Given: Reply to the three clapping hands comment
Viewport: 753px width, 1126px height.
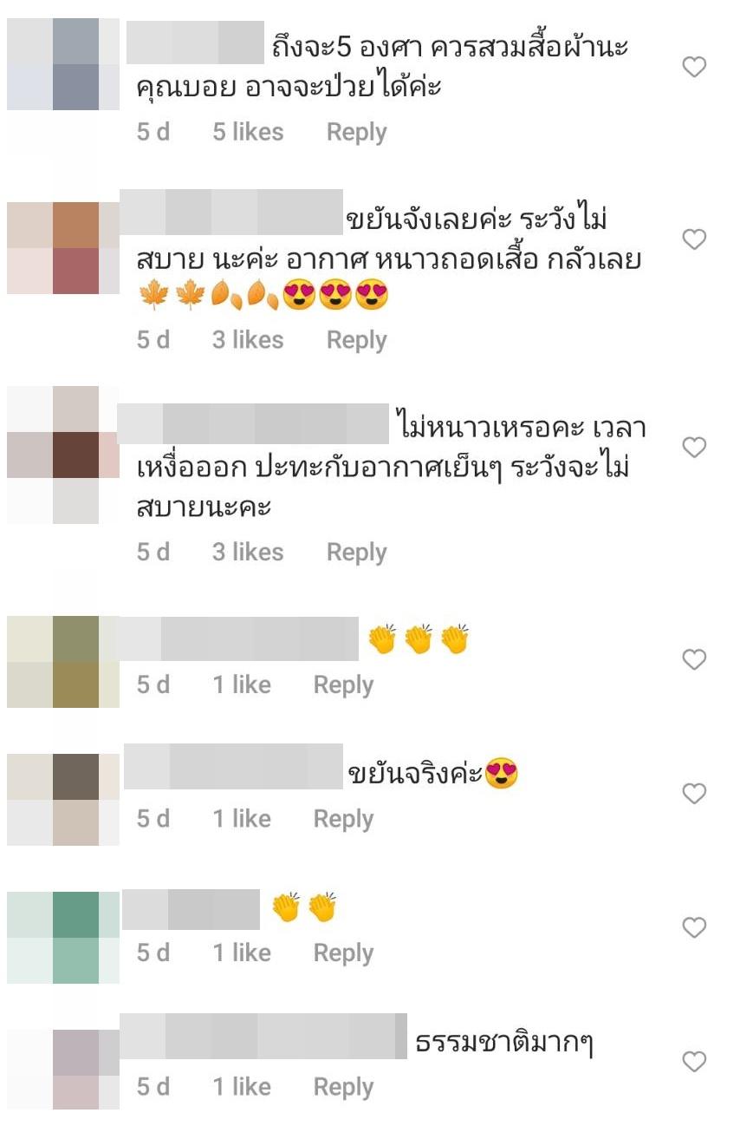Looking at the screenshot, I should pos(343,685).
